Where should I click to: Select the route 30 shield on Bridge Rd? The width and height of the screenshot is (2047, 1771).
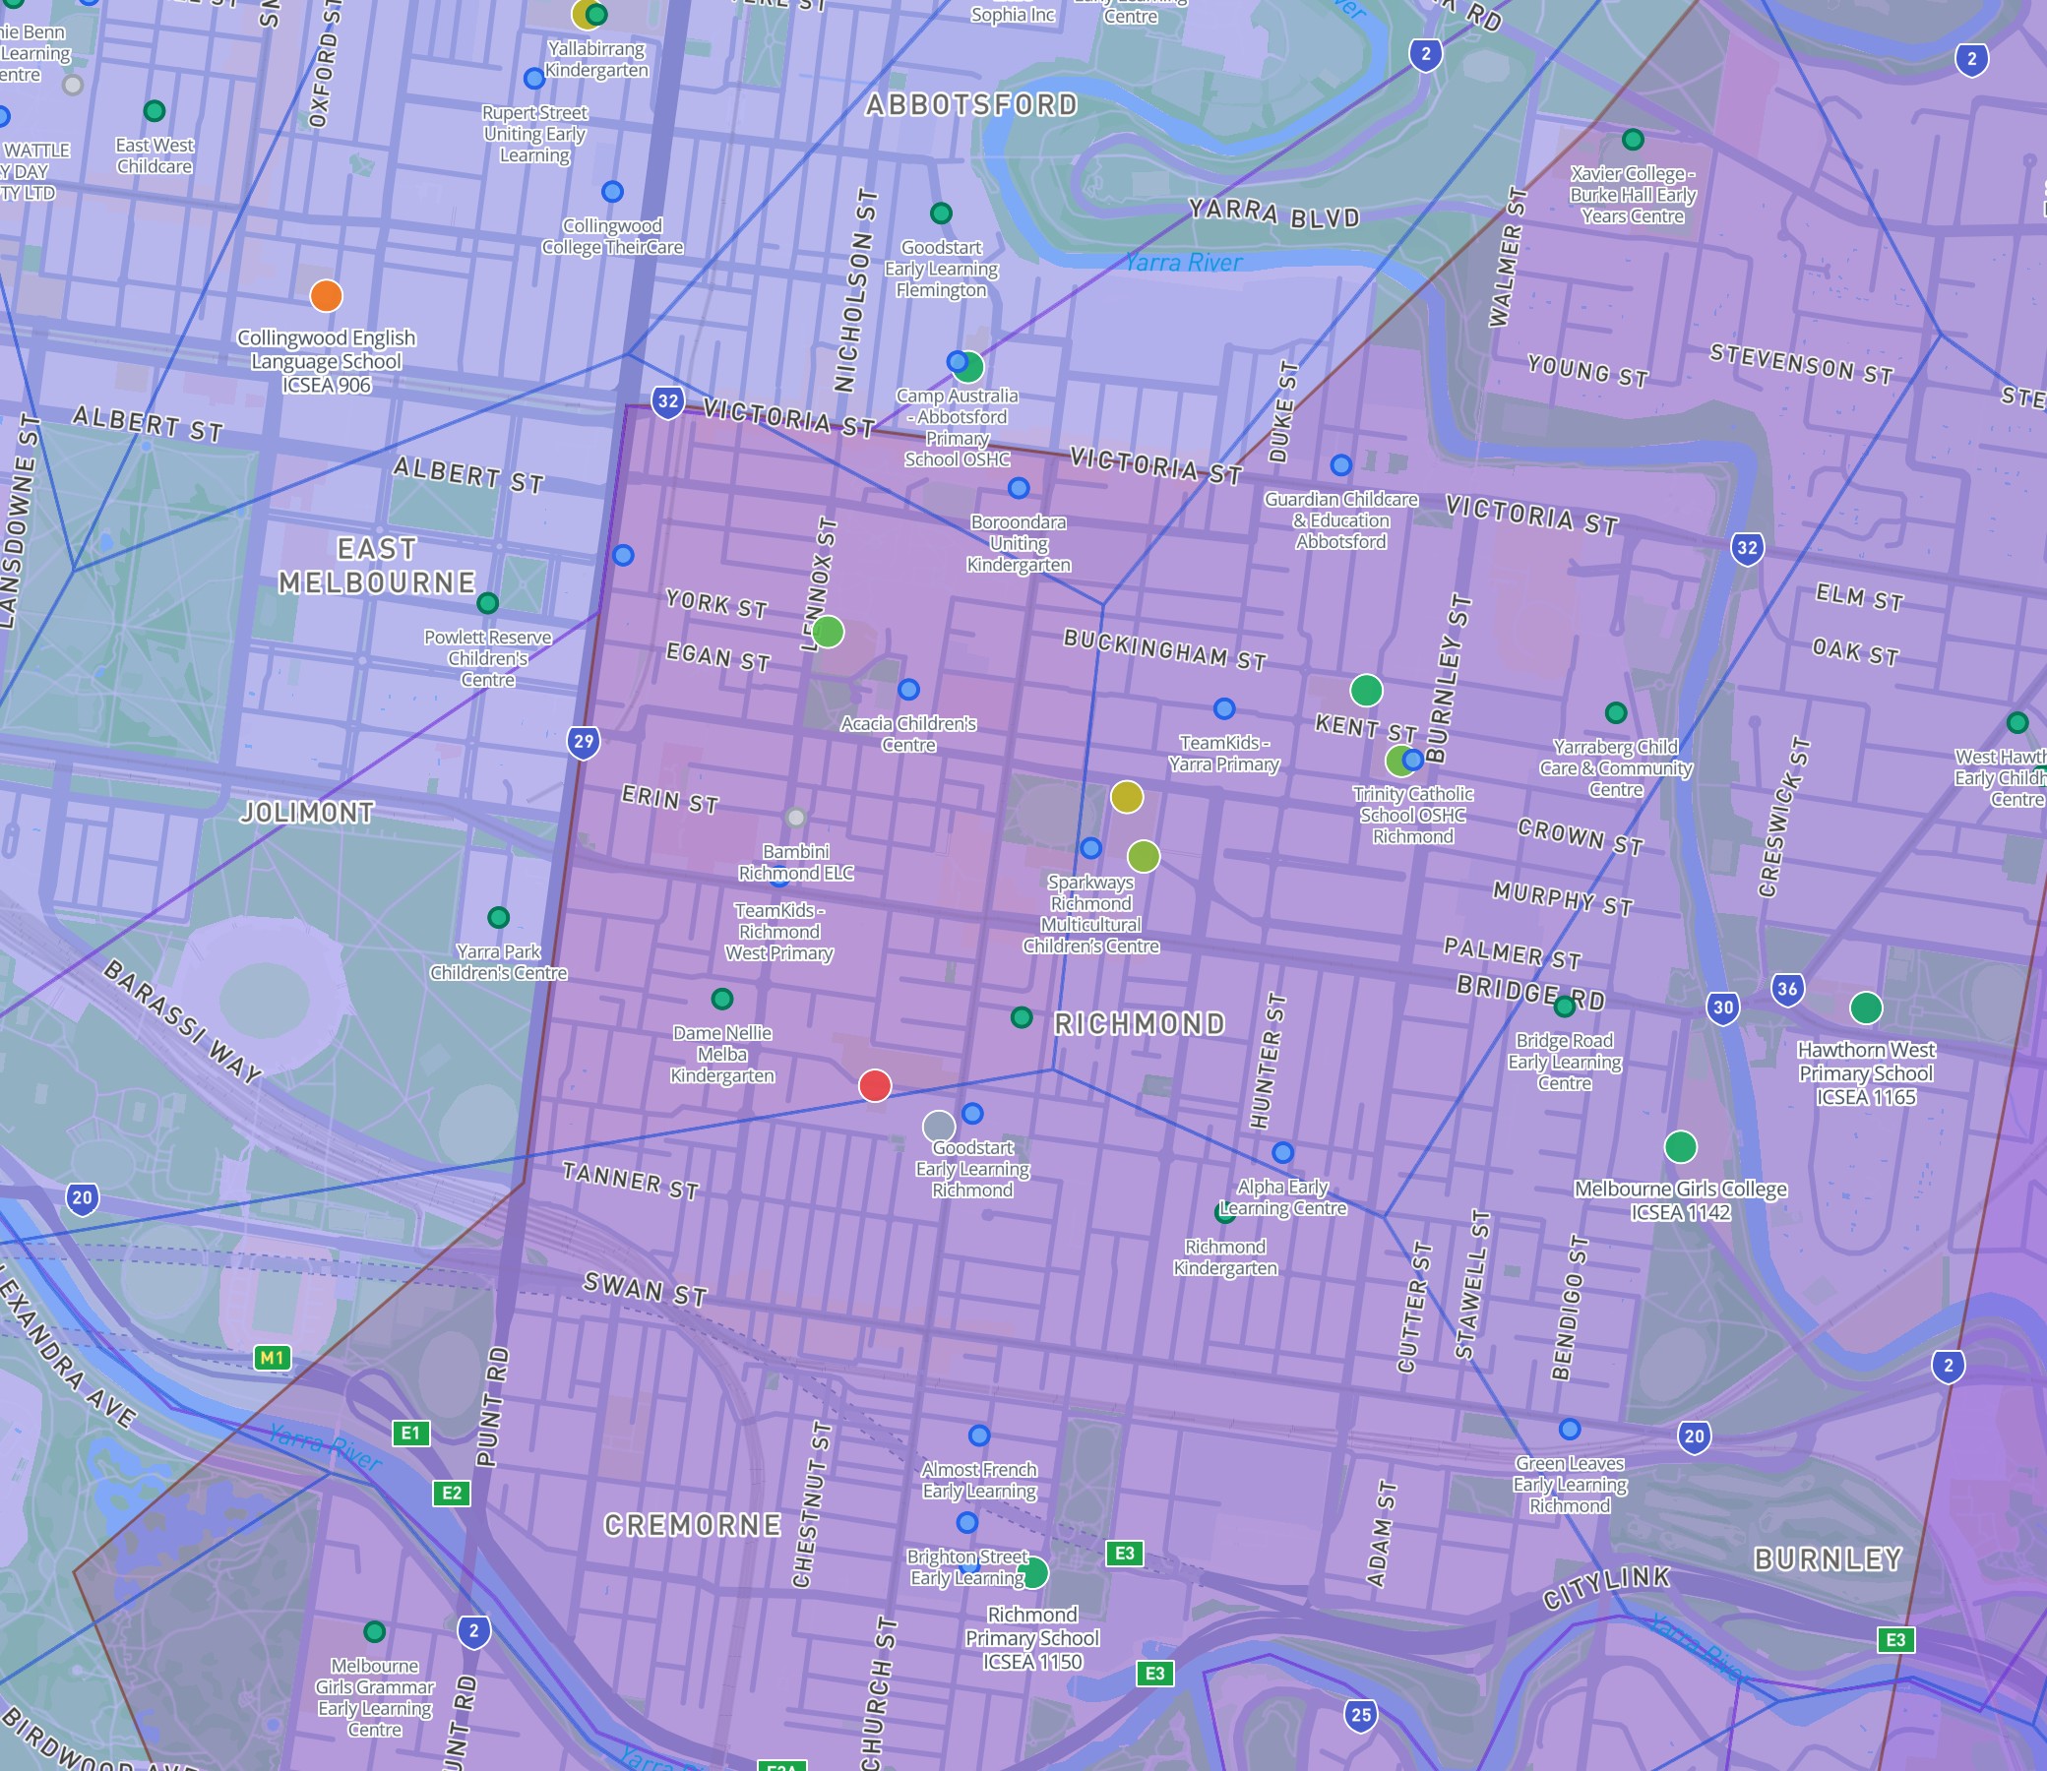tap(1724, 1008)
